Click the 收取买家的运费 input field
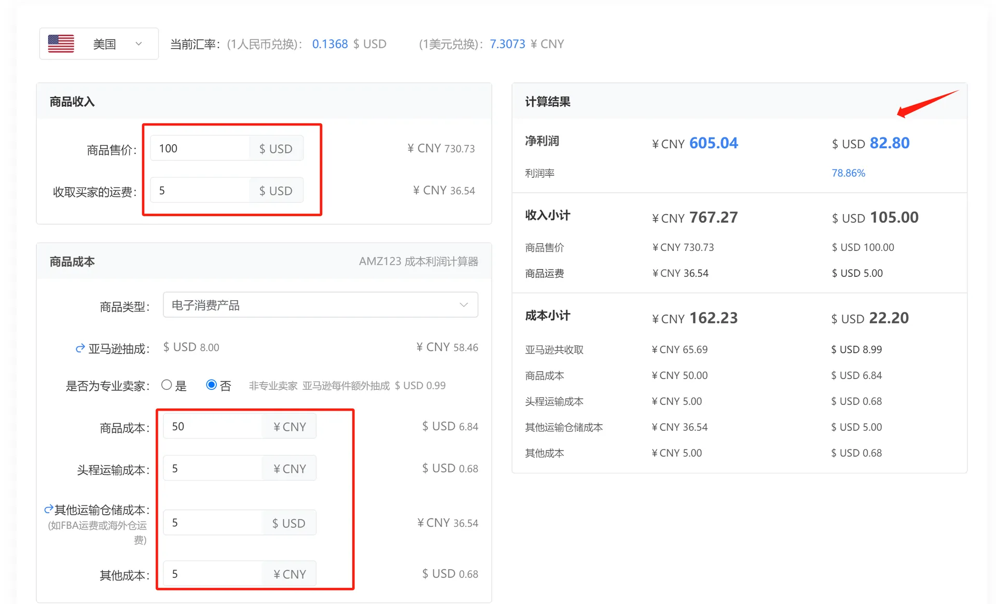The height and width of the screenshot is (604, 996). coord(200,190)
